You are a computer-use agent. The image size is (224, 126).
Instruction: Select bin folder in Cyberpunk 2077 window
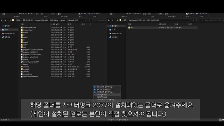click(24, 35)
